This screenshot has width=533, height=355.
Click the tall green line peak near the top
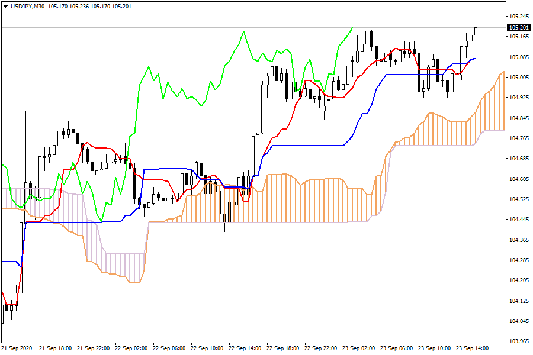coord(243,31)
